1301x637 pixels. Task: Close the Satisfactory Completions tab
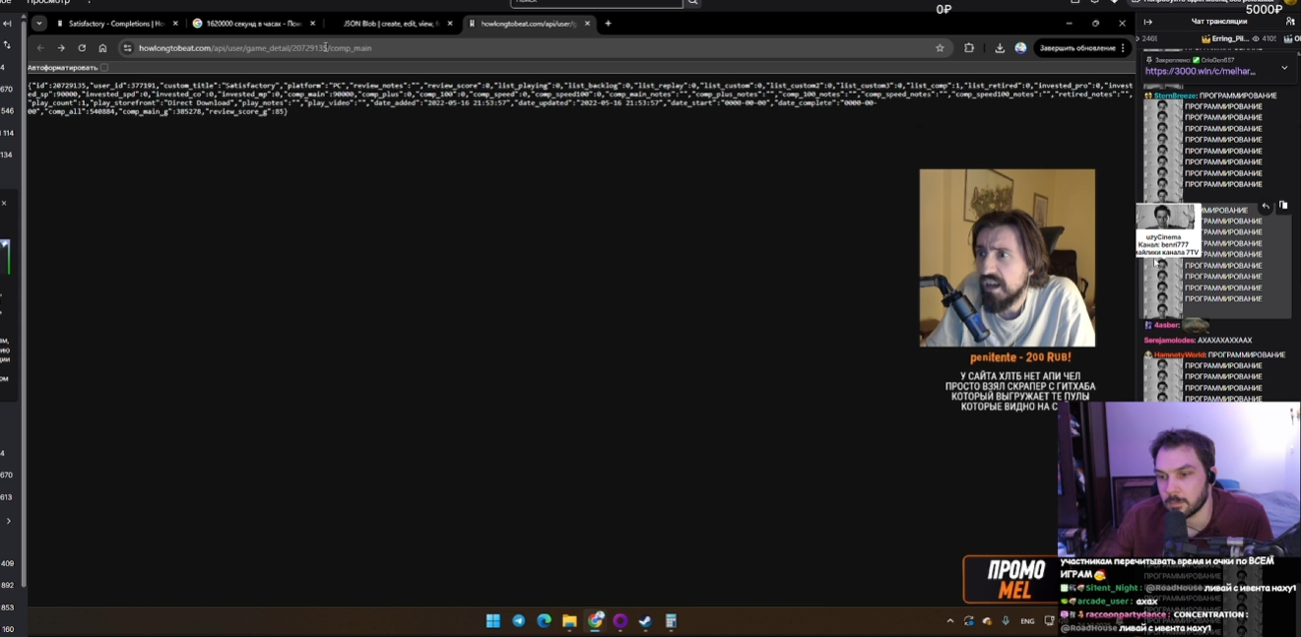click(176, 23)
